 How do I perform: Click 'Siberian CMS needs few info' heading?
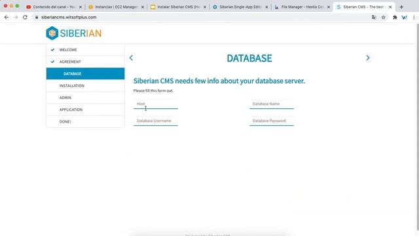[x=219, y=81]
